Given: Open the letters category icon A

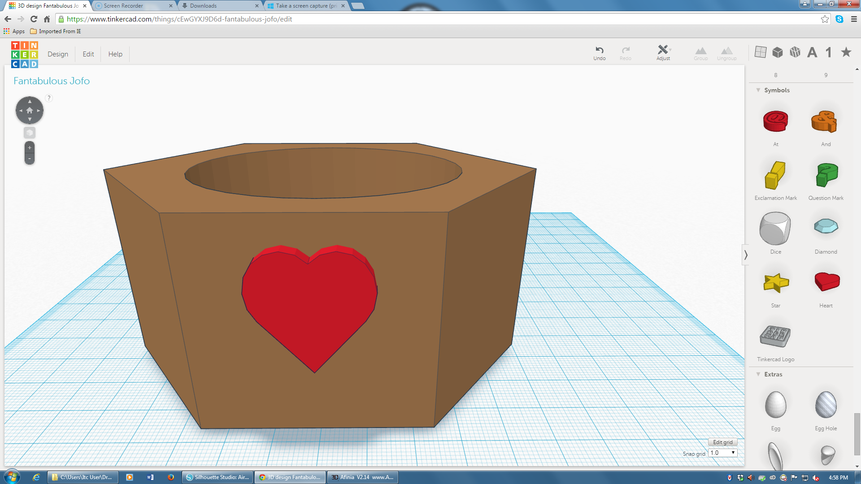Looking at the screenshot, I should pos(812,52).
